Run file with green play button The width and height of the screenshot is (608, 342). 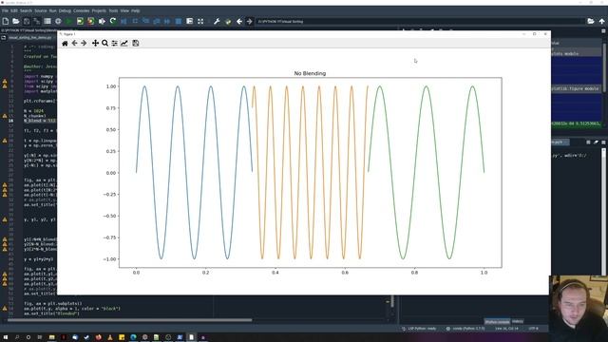69,21
